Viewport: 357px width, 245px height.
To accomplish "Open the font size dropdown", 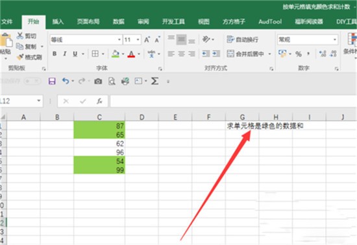I will tap(138, 40).
